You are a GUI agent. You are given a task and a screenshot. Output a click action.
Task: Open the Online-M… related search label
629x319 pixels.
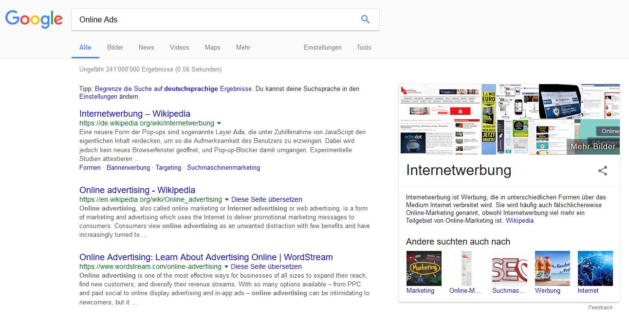click(x=465, y=290)
